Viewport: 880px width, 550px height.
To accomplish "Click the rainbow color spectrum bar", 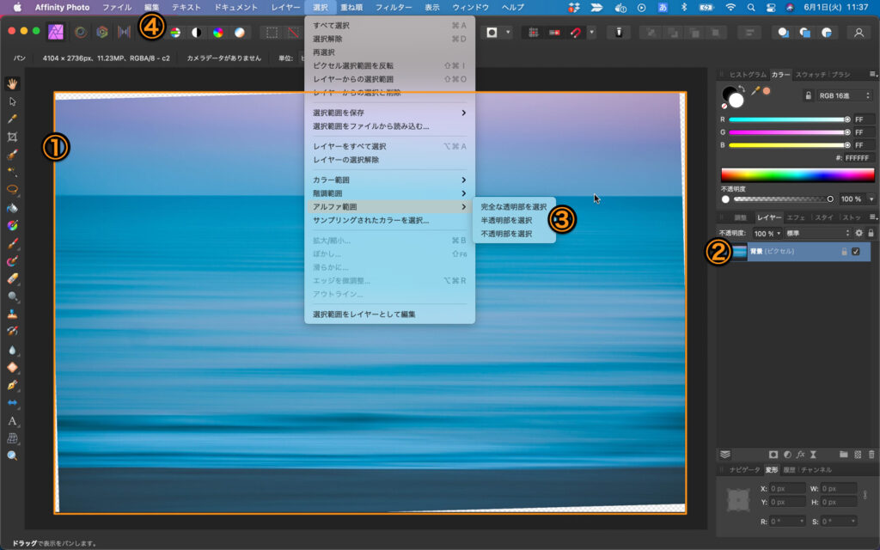I will pos(797,174).
